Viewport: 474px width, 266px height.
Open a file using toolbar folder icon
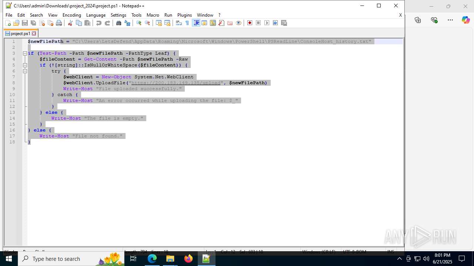tap(16, 23)
